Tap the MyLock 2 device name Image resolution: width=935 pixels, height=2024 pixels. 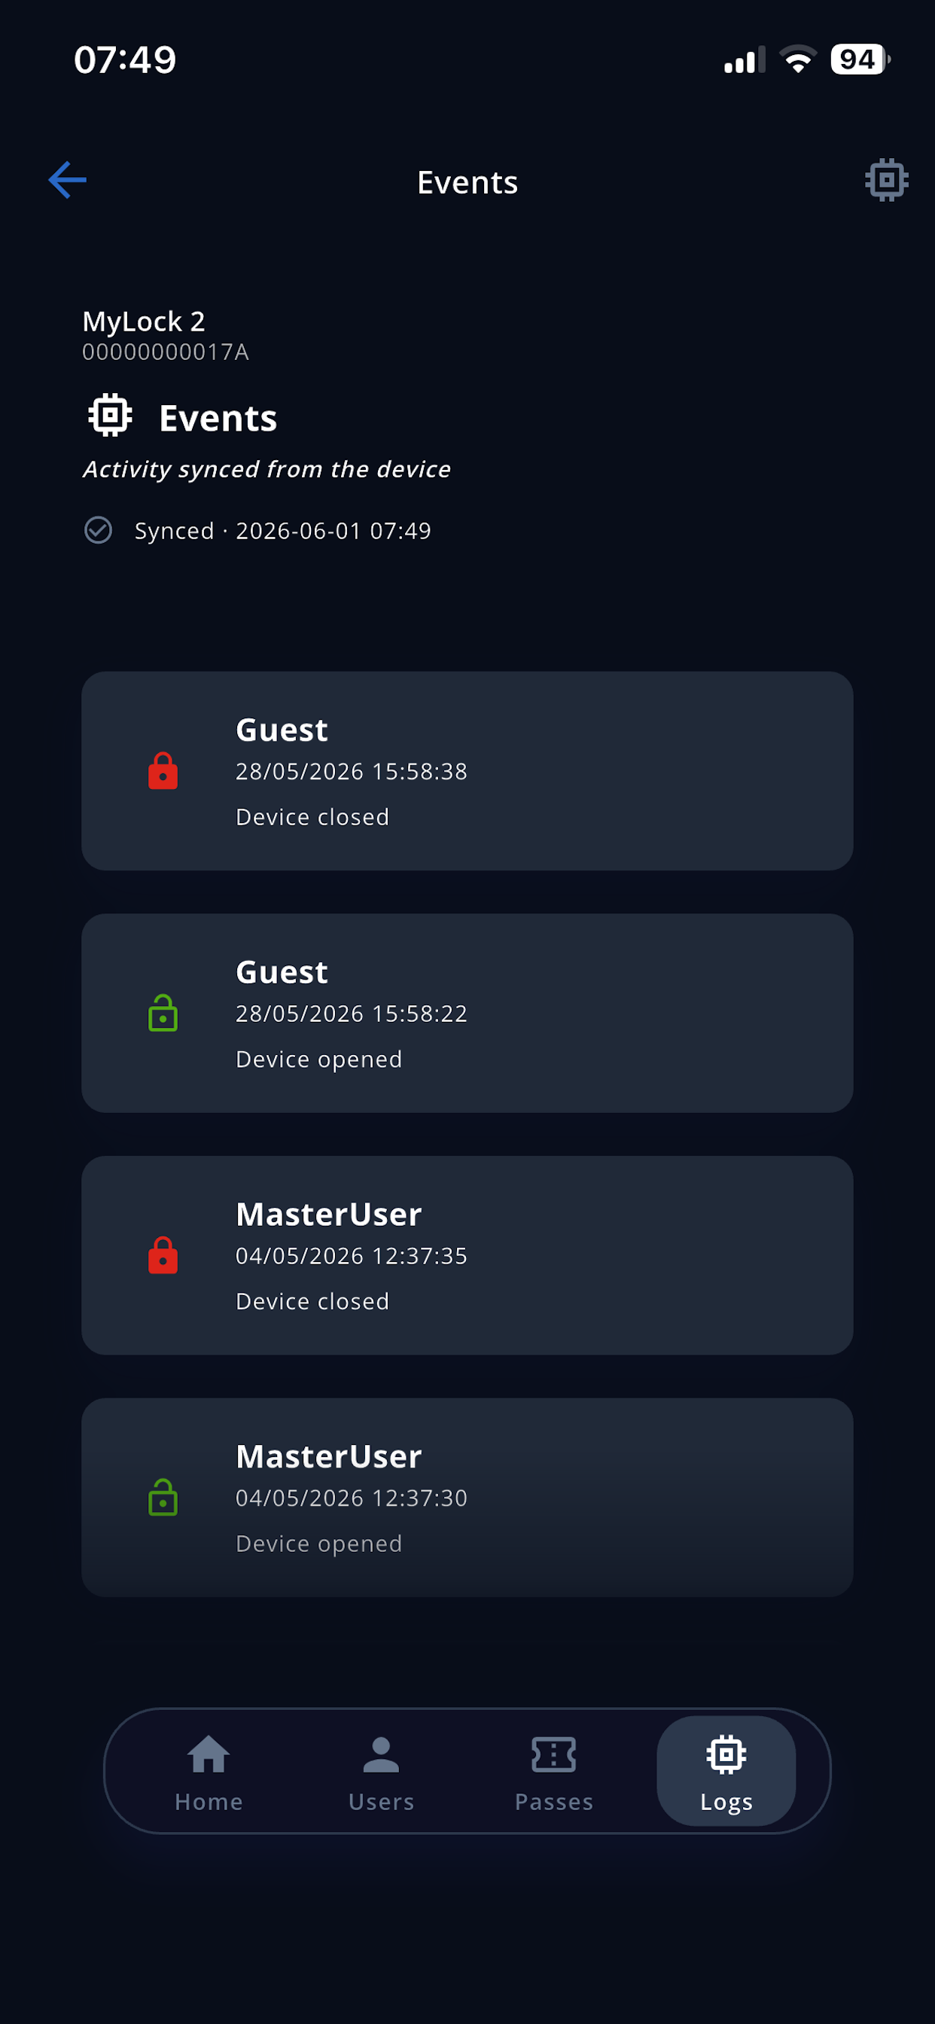tap(144, 322)
